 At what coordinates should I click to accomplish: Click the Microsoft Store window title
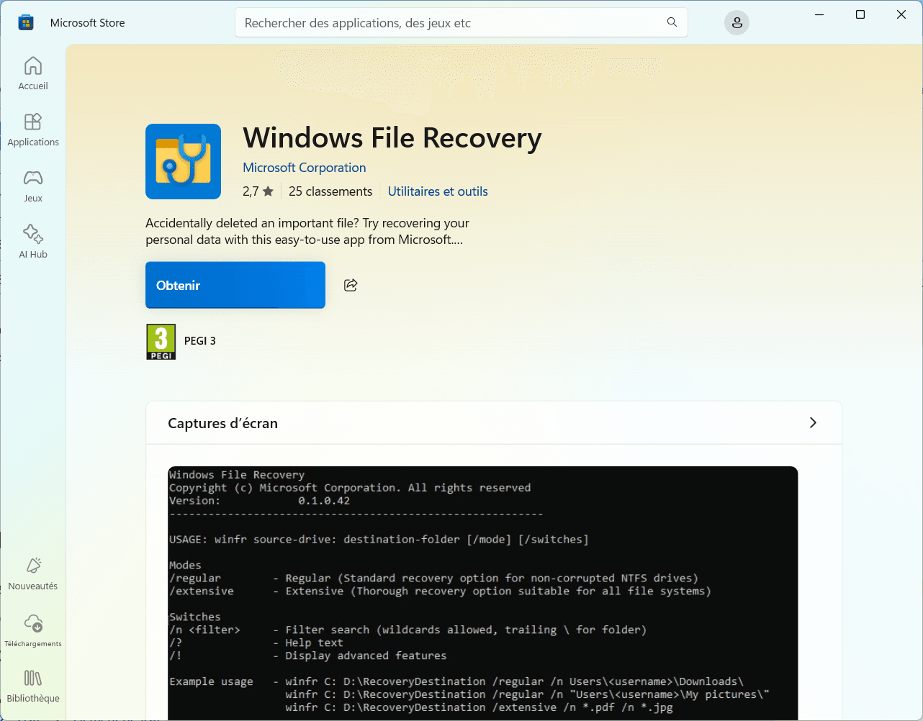88,23
